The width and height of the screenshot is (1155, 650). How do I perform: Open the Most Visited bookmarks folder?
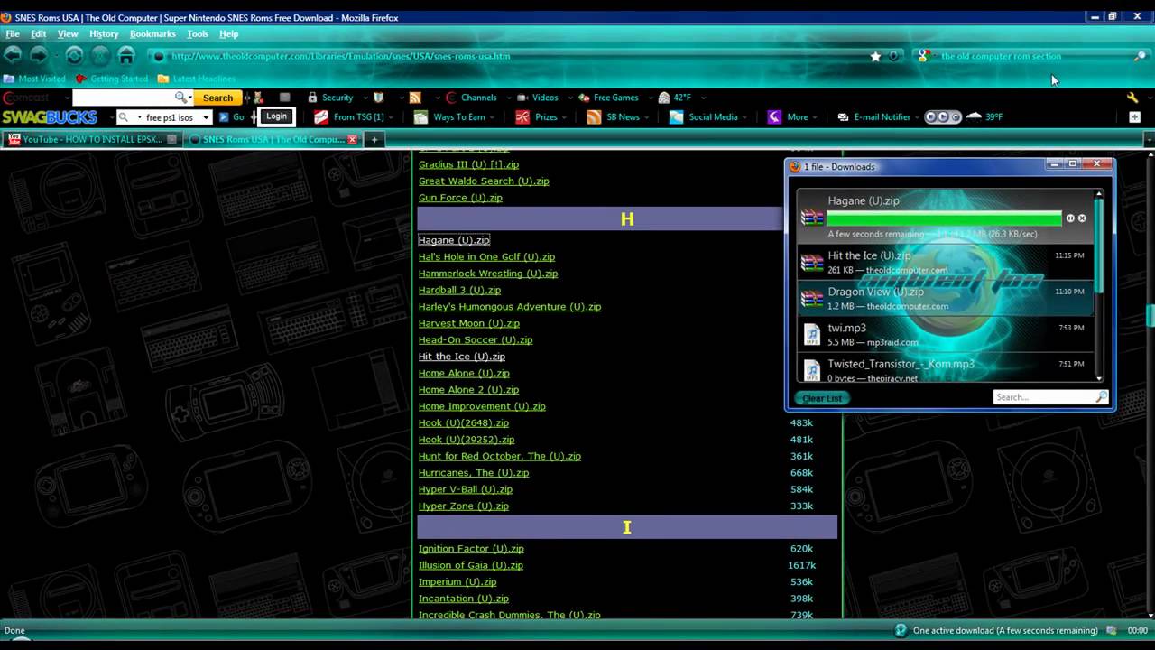[x=34, y=79]
